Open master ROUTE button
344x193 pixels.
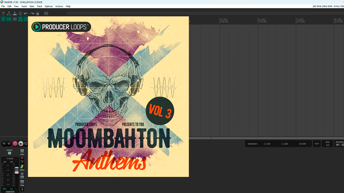pyautogui.click(x=22, y=167)
